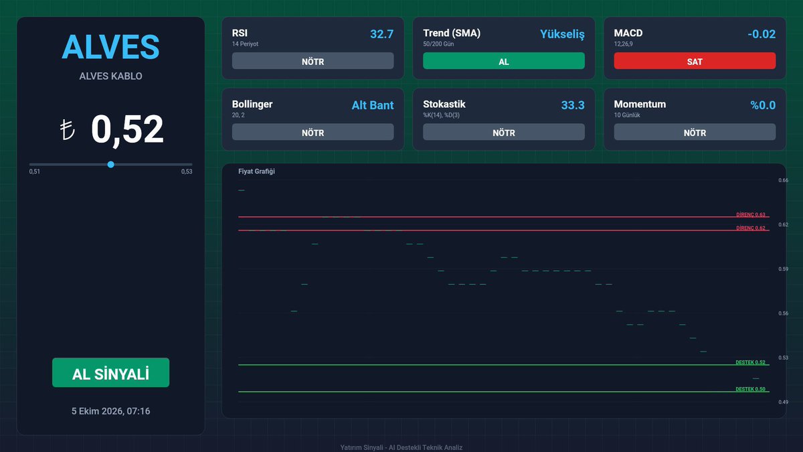This screenshot has height=452, width=803.
Task: Select the 10 Günlük subtitle
Action: (x=627, y=115)
